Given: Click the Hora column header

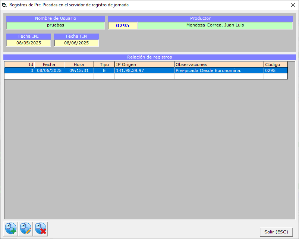Looking at the screenshot, I should [79, 65].
